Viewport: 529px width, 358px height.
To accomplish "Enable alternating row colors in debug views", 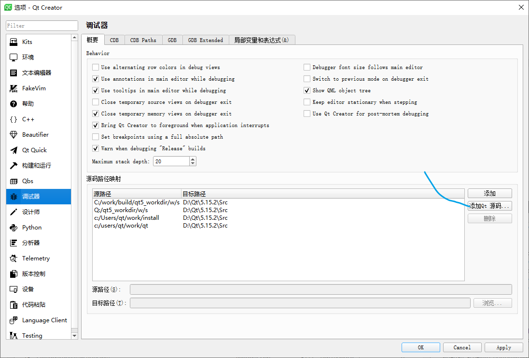I will click(96, 67).
